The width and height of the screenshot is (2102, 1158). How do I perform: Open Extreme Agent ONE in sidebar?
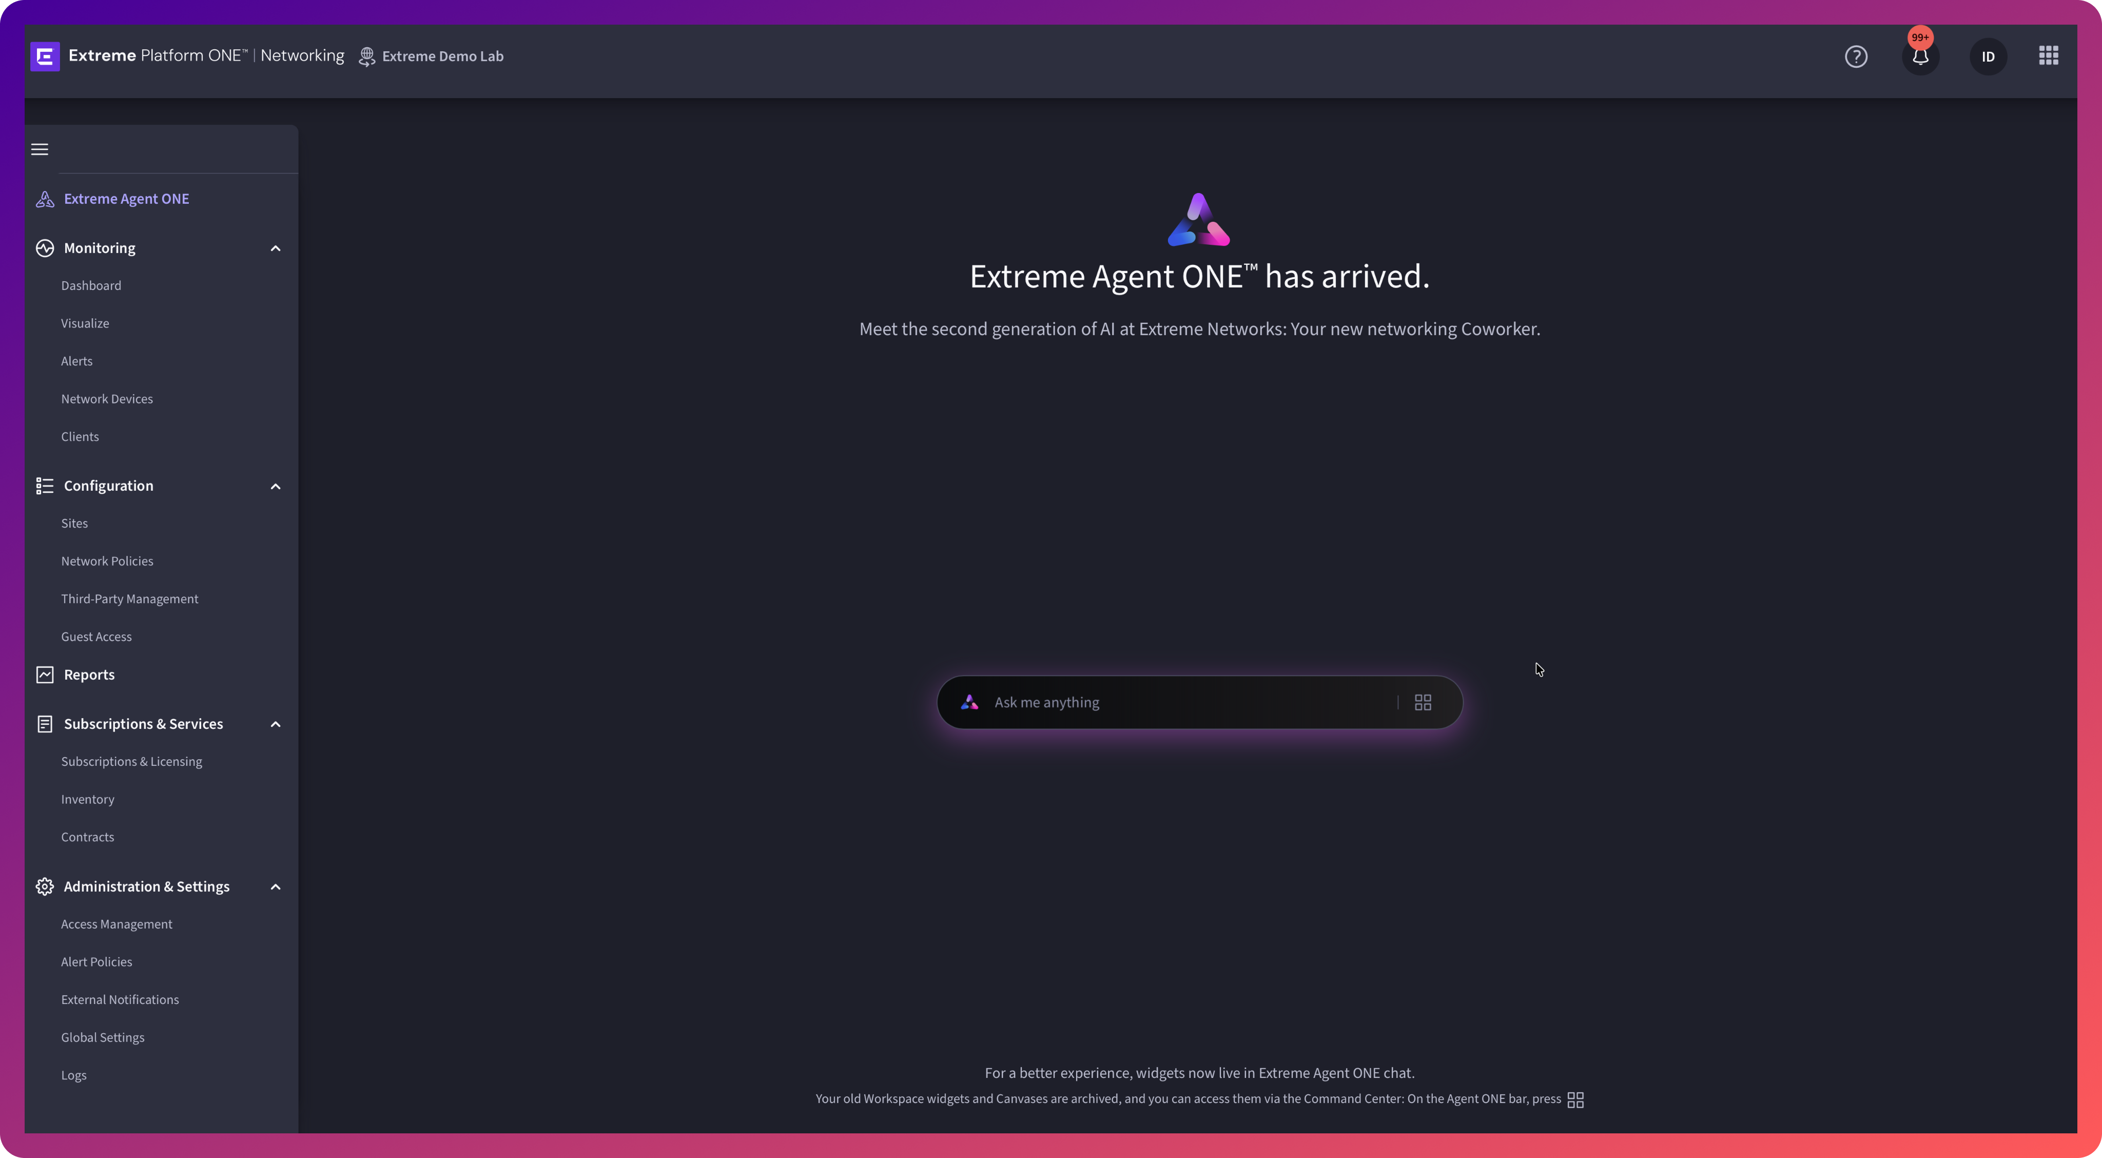tap(126, 199)
